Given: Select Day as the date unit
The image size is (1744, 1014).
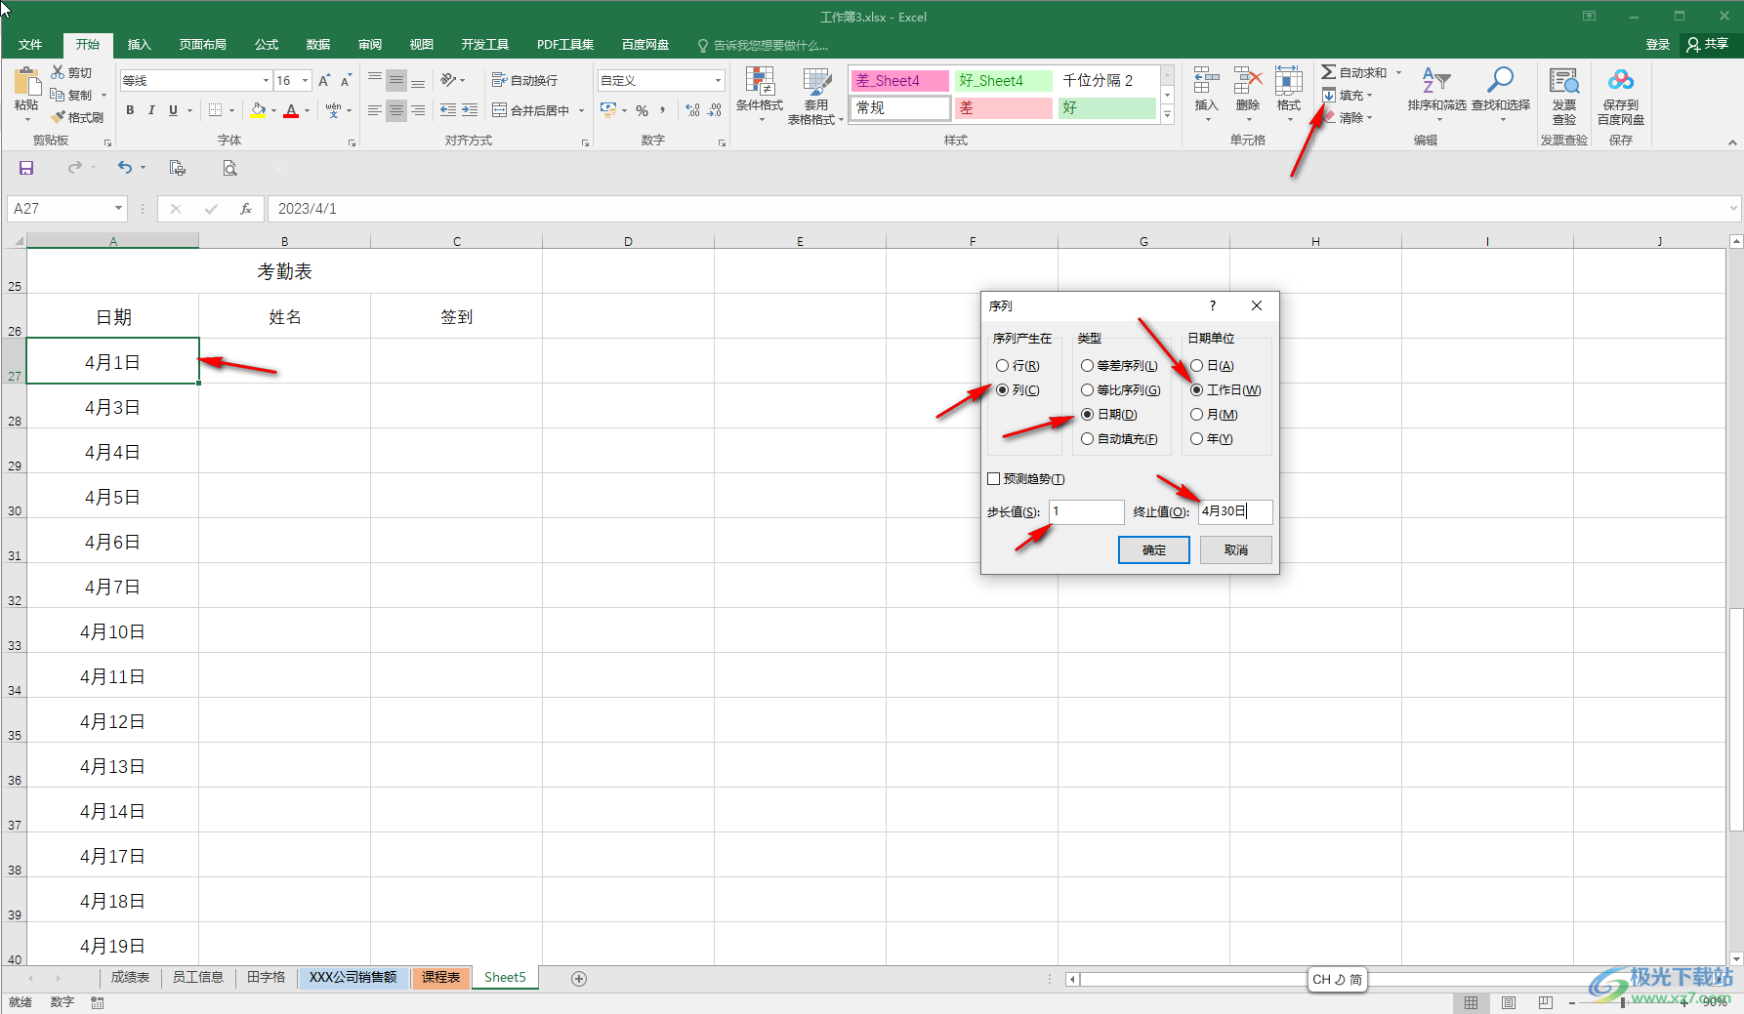Looking at the screenshot, I should 1196,366.
